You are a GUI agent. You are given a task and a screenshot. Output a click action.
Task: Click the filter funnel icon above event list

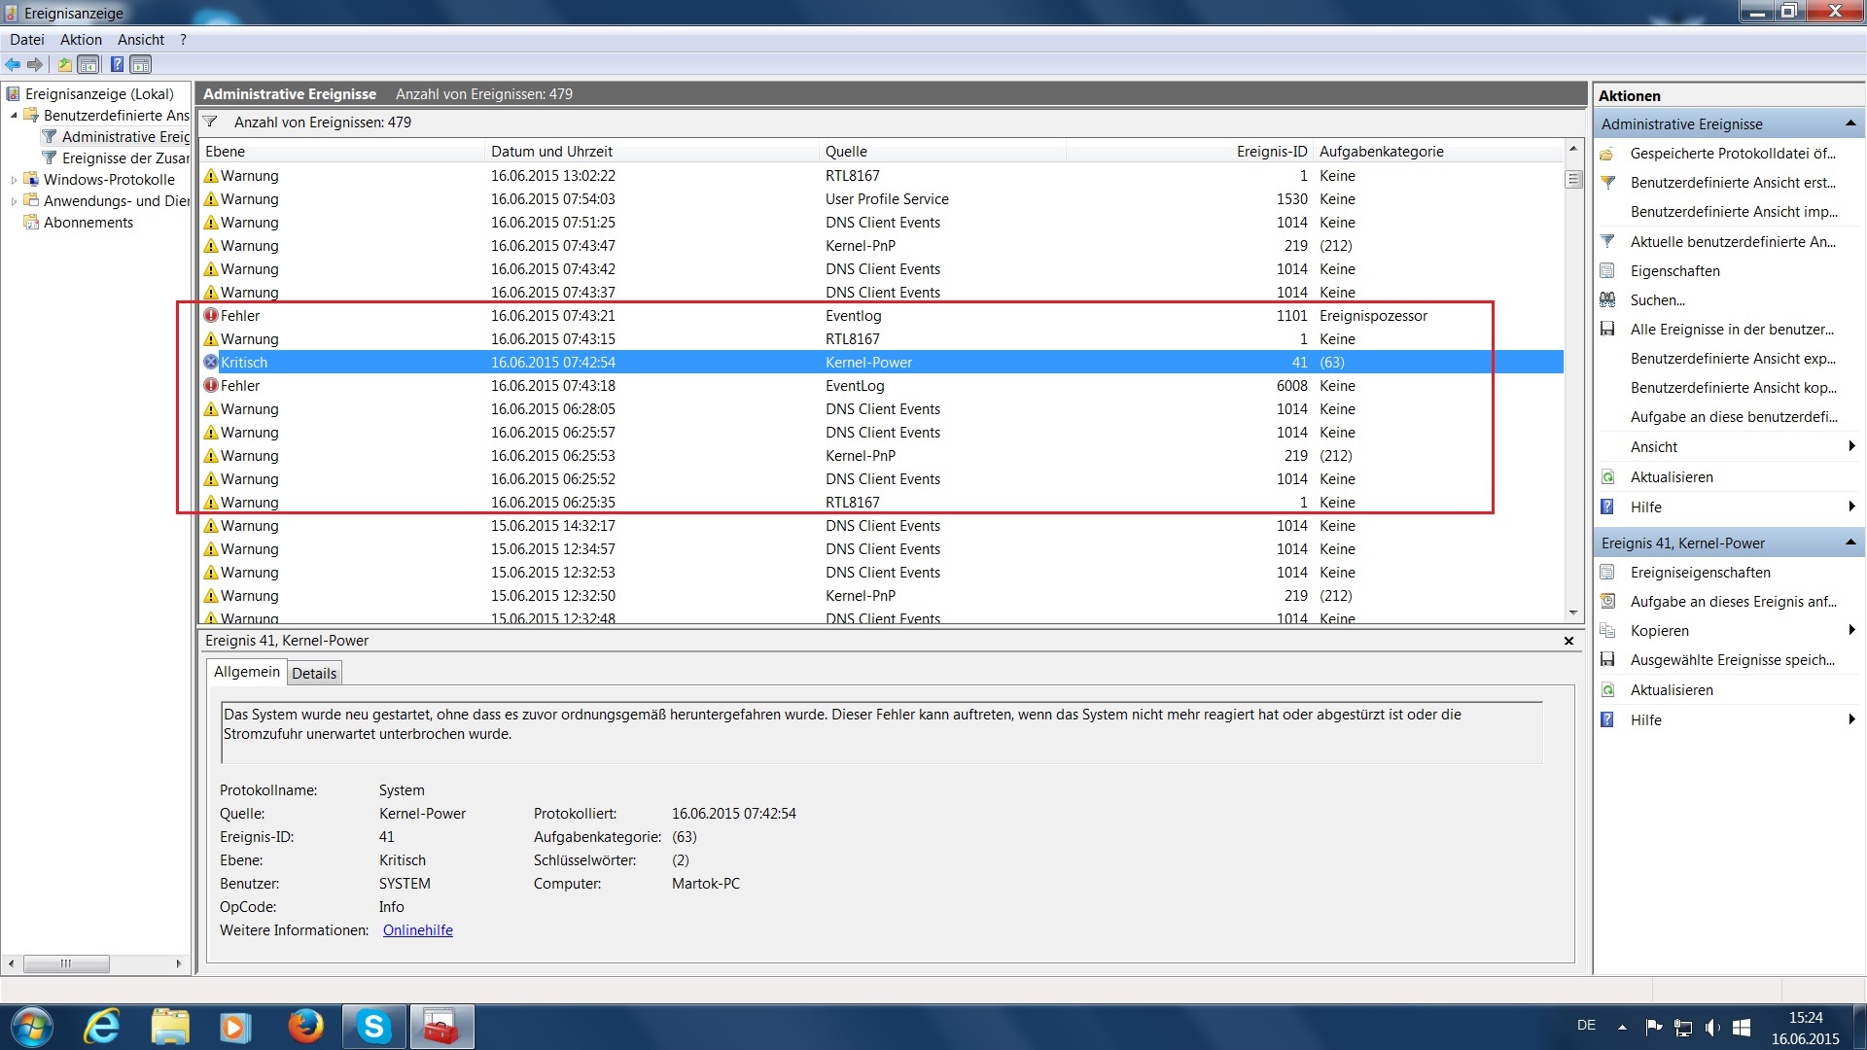tap(210, 122)
